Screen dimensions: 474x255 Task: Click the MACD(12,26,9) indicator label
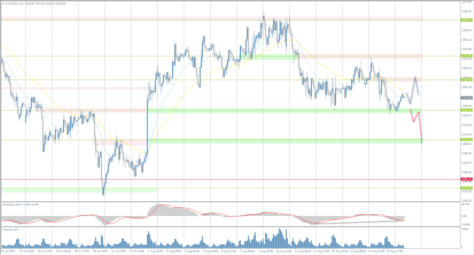click(x=14, y=204)
